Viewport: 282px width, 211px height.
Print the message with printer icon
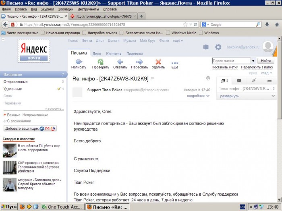tap(208, 78)
